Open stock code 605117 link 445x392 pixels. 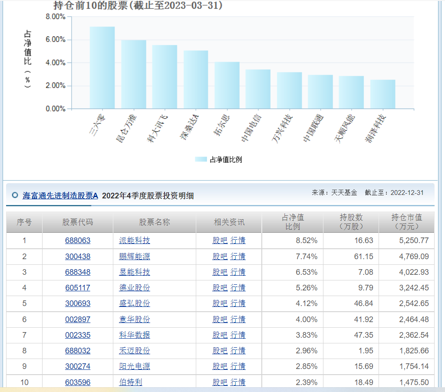pos(78,288)
